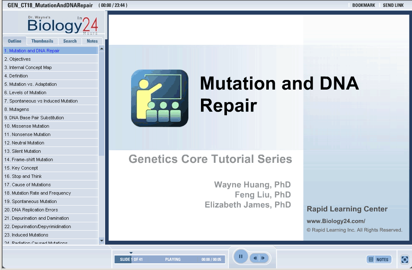Open the NOTES button in bottom bar

point(379,260)
